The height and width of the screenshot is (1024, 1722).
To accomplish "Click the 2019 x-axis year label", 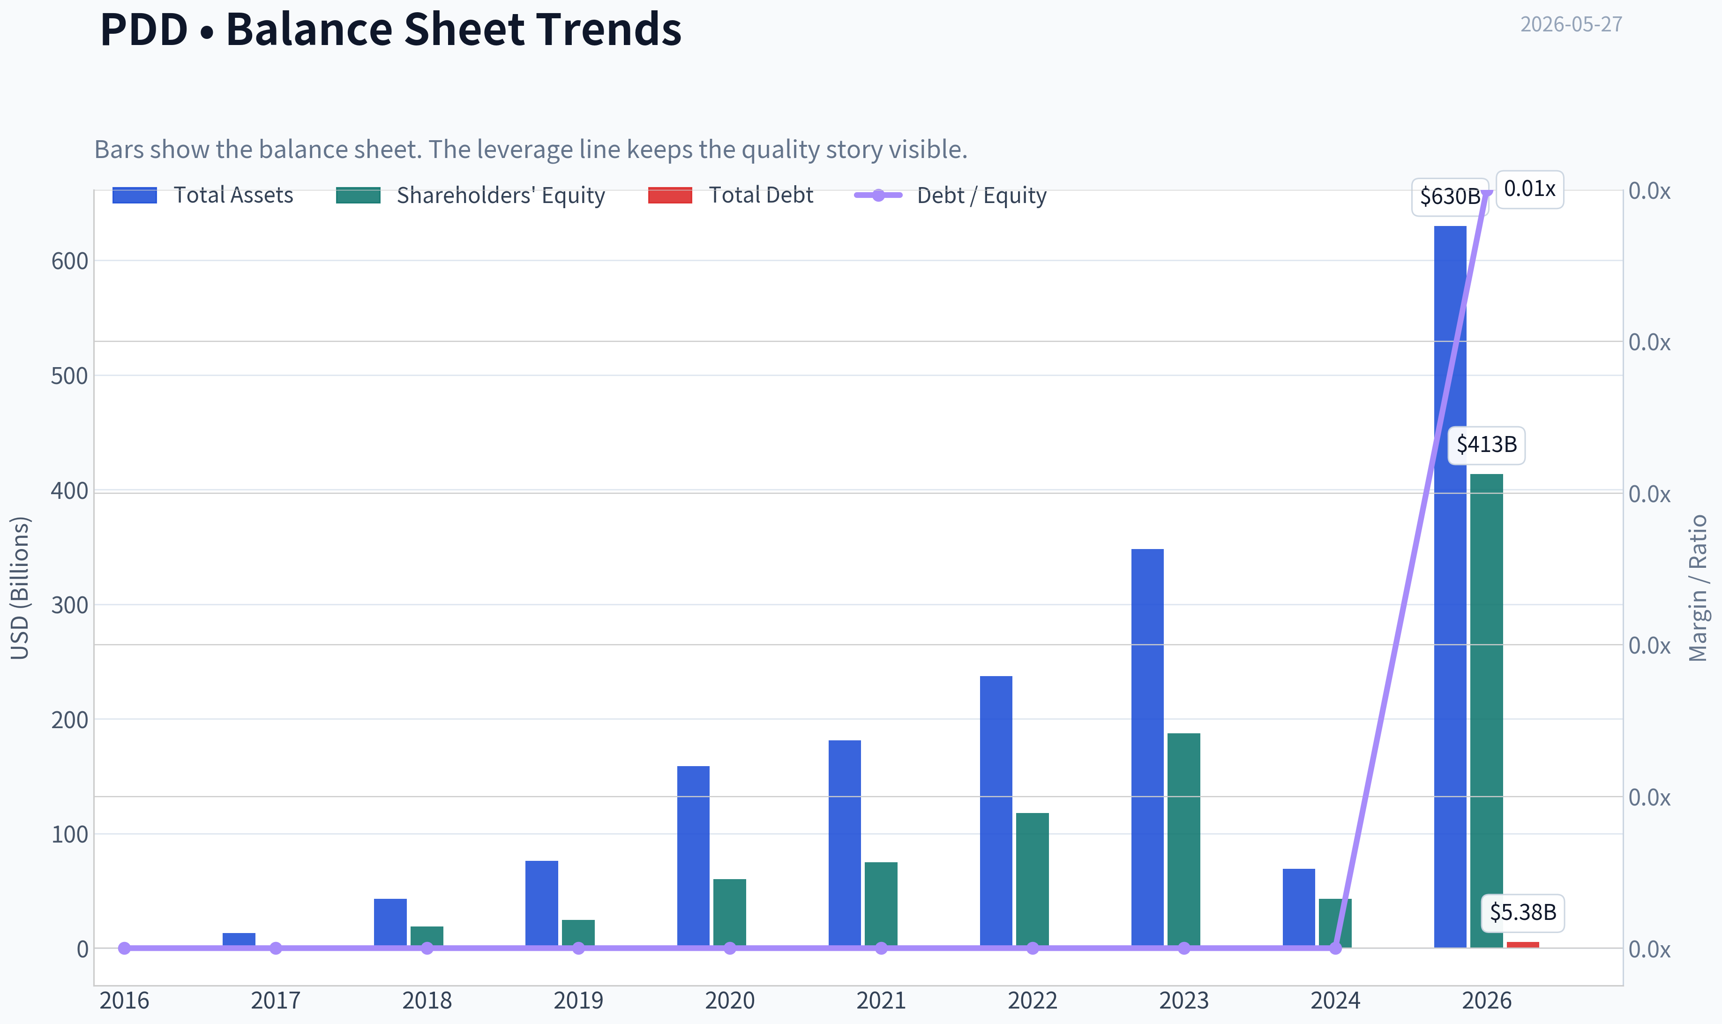I will tap(578, 1000).
